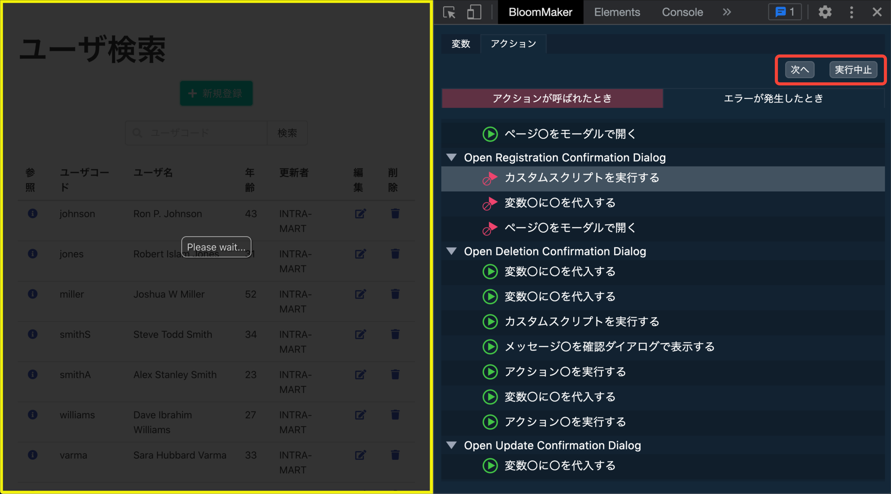The height and width of the screenshot is (494, 891).
Task: Click the green play icon beside メッセージ〇を確認ダイアログで表示する
Action: click(x=490, y=346)
